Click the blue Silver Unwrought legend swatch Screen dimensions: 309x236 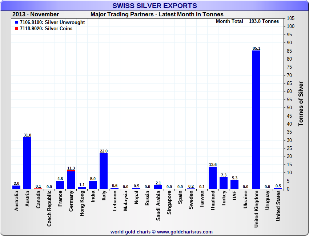coord(16,23)
